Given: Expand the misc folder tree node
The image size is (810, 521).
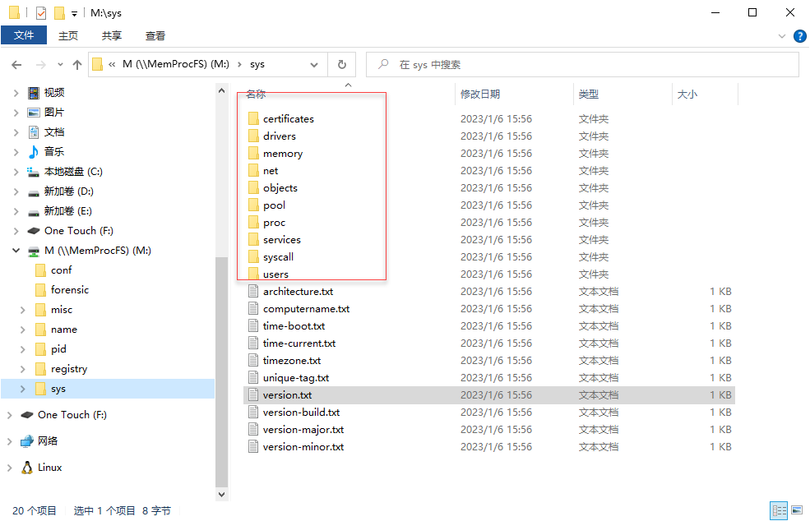Looking at the screenshot, I should (x=23, y=310).
